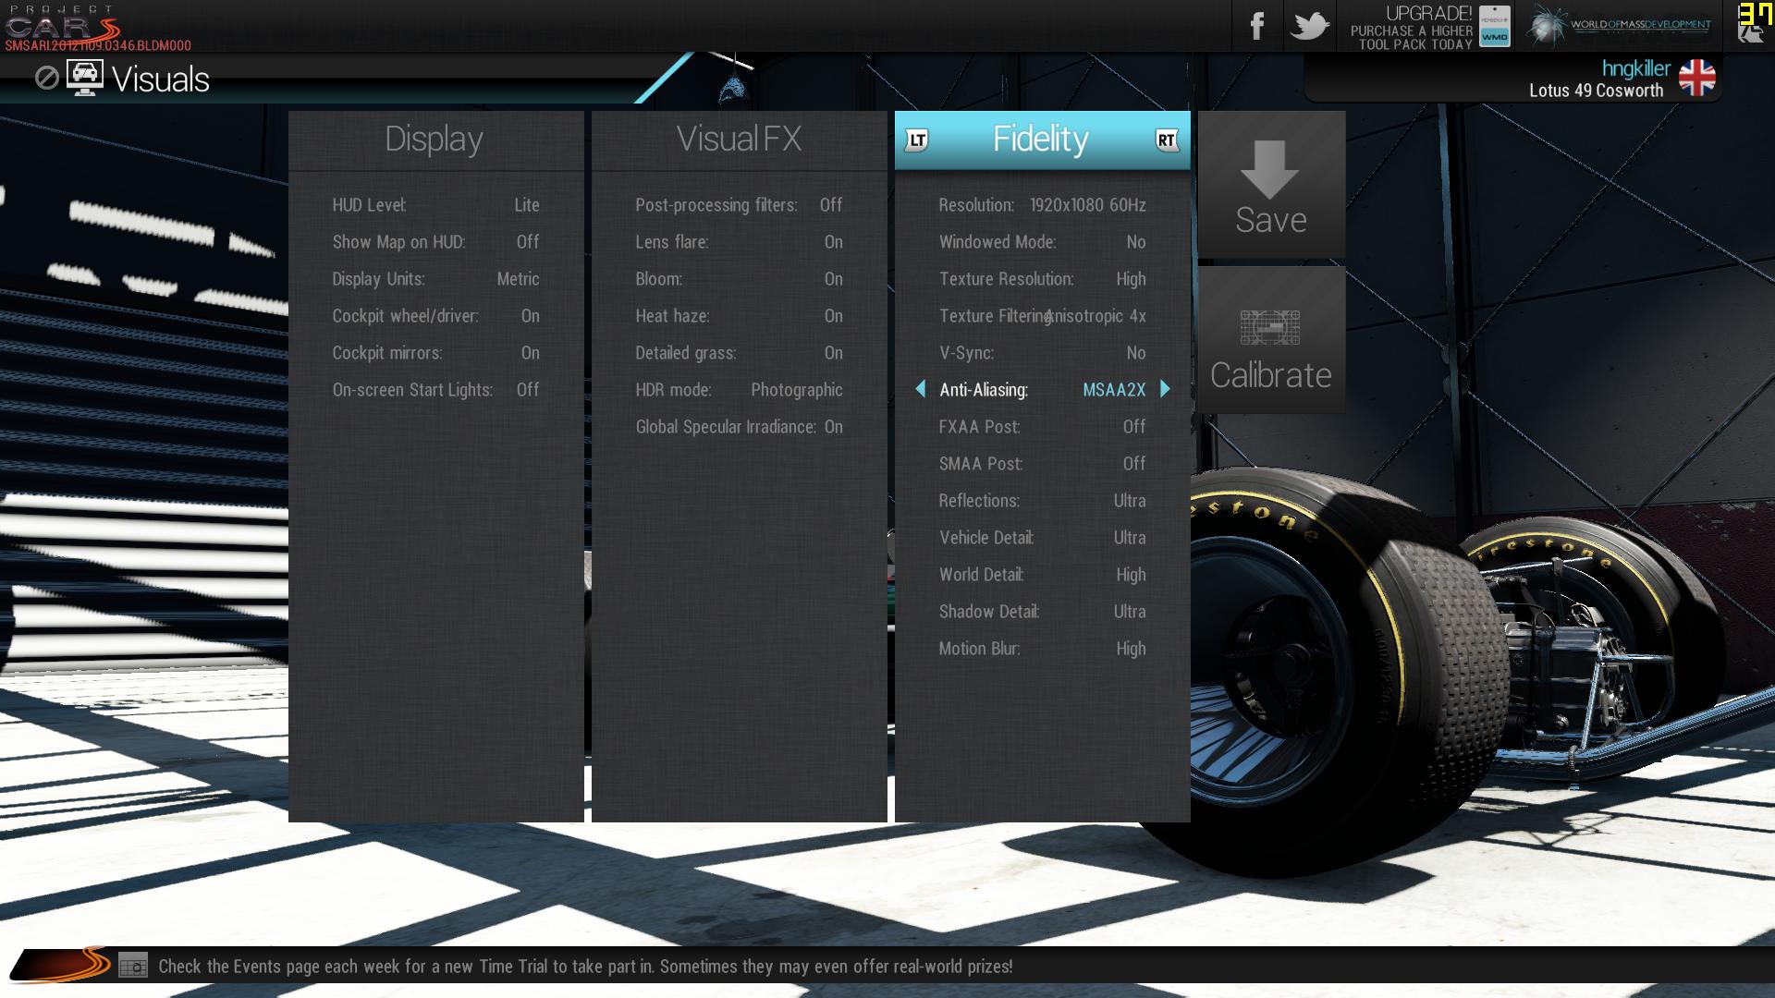Click the back circle icon beside Visuals
This screenshot has height=998, width=1775.
click(x=46, y=79)
